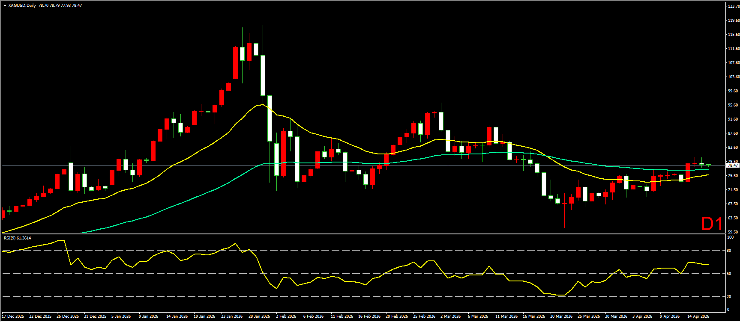
Task: Click the RSI 20 level scale label
Action: [x=729, y=296]
